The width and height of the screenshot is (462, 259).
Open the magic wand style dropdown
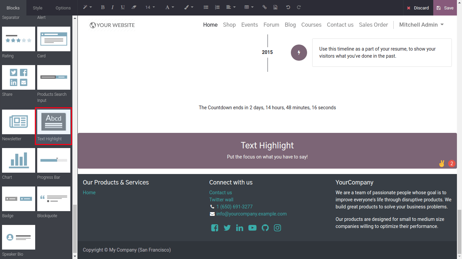87,7
